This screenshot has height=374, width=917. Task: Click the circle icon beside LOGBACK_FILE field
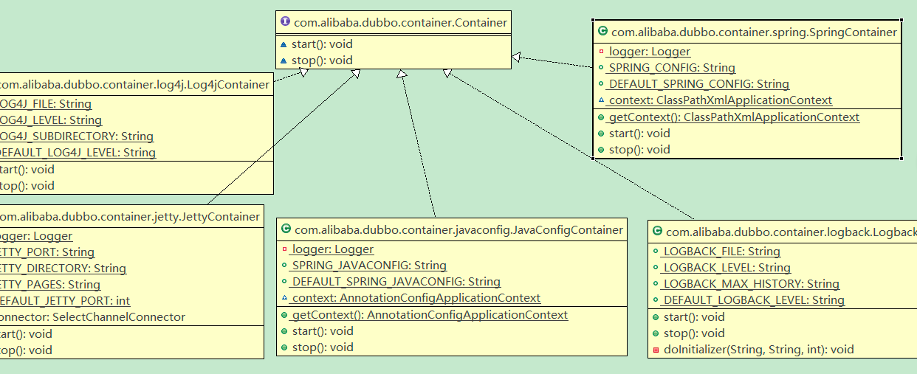(656, 252)
